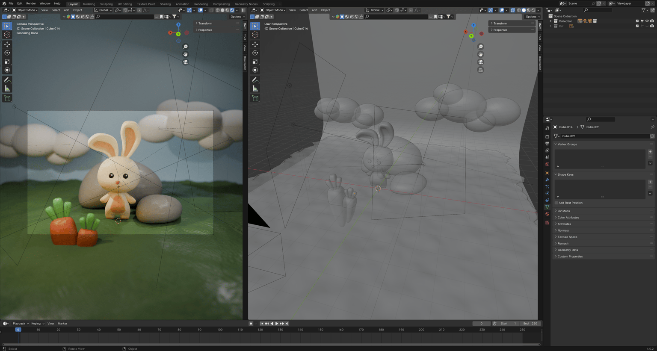657x351 pixels.
Task: Select the Cursor tool in the right viewport
Action: pyautogui.click(x=255, y=35)
